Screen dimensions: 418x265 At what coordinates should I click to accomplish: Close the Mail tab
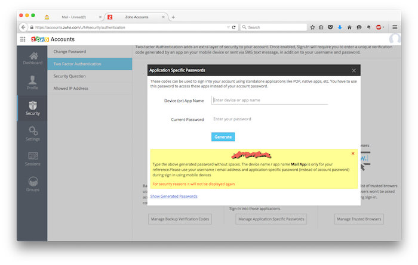point(100,17)
